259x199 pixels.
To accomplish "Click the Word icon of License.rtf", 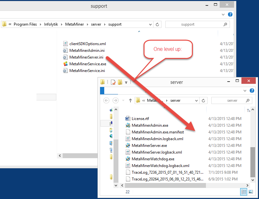I will (128, 118).
